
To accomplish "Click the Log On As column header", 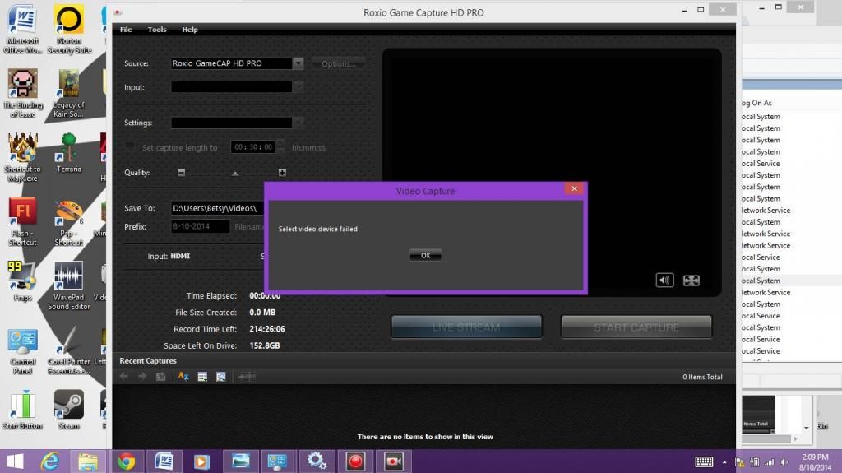I will click(x=757, y=103).
